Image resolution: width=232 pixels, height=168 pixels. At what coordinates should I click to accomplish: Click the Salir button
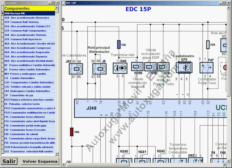point(9,161)
